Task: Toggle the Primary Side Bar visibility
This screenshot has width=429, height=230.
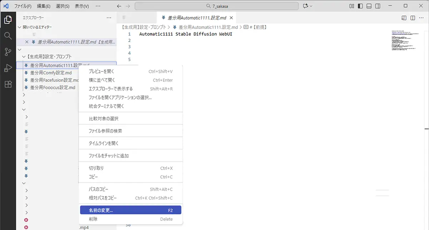Action: pyautogui.click(x=361, y=6)
